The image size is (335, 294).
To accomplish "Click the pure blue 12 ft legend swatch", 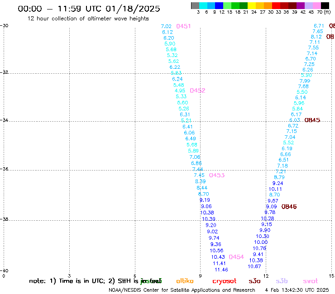I will (x=219, y=5).
